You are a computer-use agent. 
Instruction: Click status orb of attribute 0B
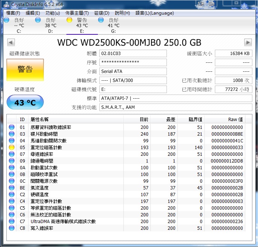(x=12, y=174)
